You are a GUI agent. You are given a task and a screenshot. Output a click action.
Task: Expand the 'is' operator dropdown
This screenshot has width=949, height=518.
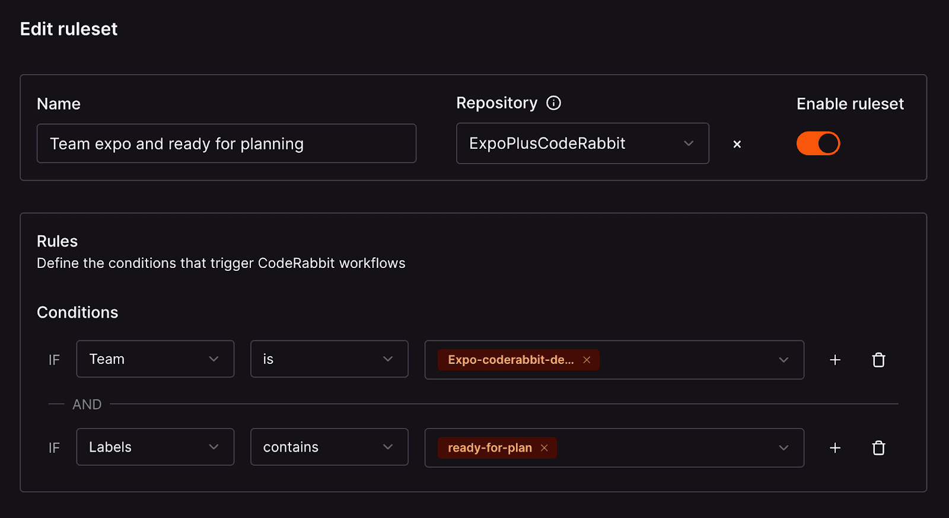click(x=329, y=359)
